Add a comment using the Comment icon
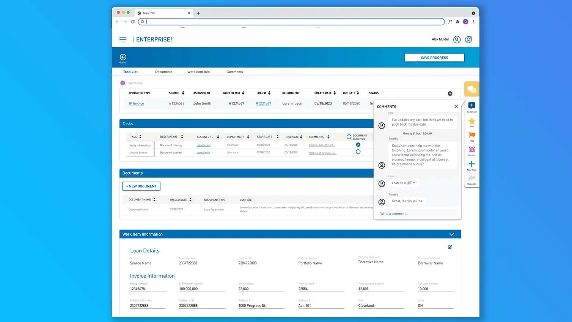The width and height of the screenshot is (572, 322). coord(472,106)
